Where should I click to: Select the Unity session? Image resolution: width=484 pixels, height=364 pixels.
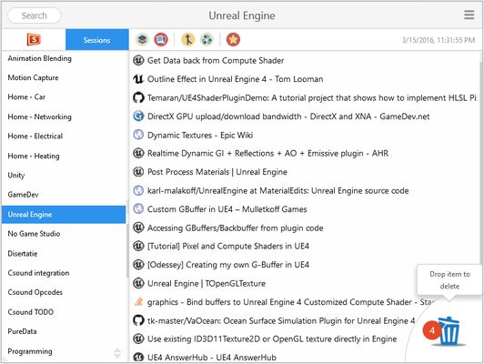click(64, 176)
